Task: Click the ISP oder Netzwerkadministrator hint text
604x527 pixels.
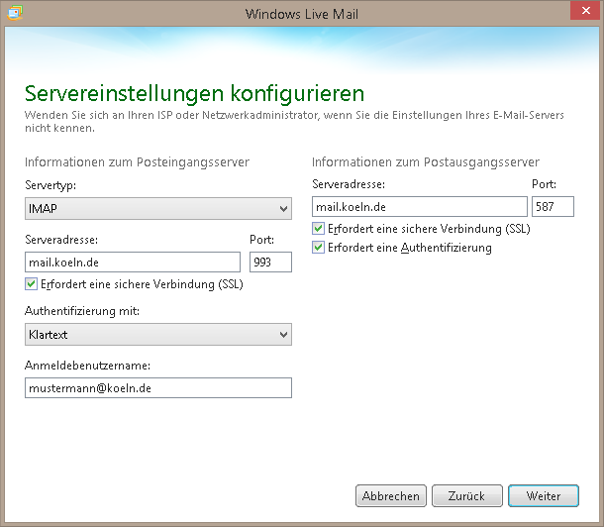Action: click(x=294, y=121)
